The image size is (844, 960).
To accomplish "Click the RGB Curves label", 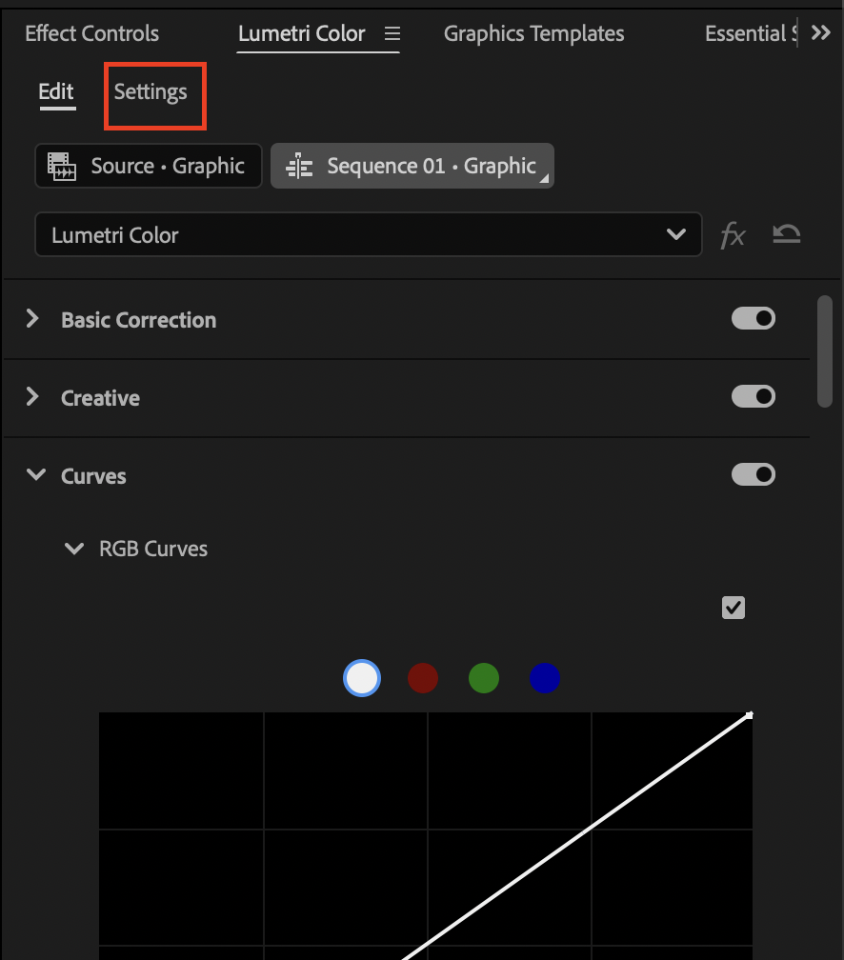I will click(153, 549).
